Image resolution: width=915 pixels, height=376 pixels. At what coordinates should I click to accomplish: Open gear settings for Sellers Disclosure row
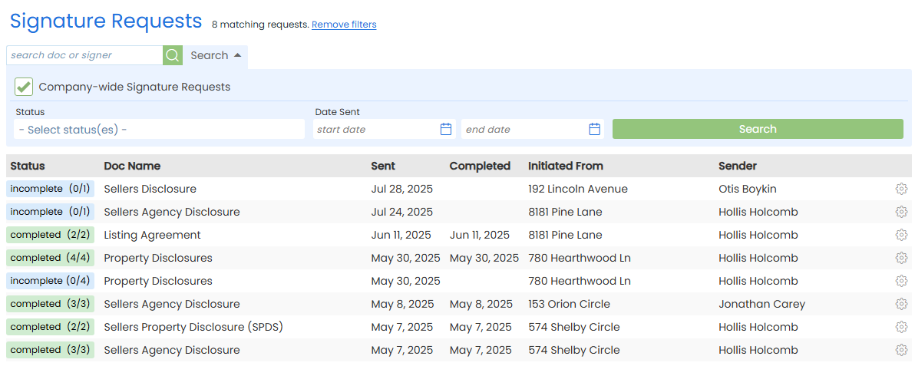click(901, 189)
